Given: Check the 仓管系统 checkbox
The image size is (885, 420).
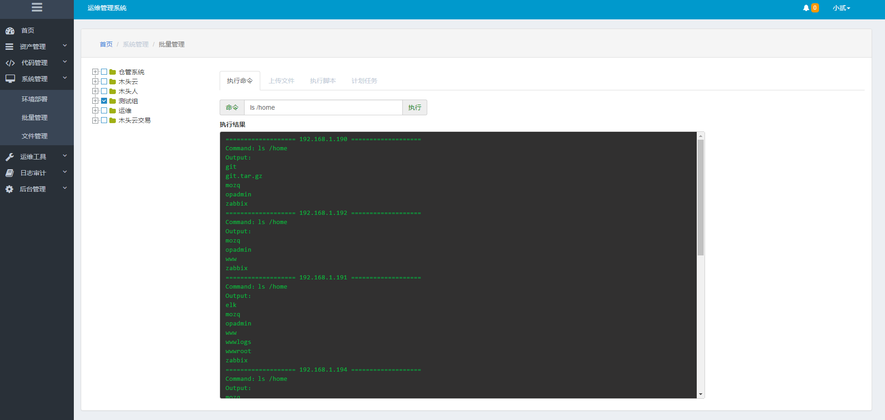Looking at the screenshot, I should pos(104,72).
